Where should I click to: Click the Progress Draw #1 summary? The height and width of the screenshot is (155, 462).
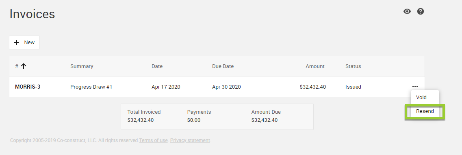click(91, 87)
